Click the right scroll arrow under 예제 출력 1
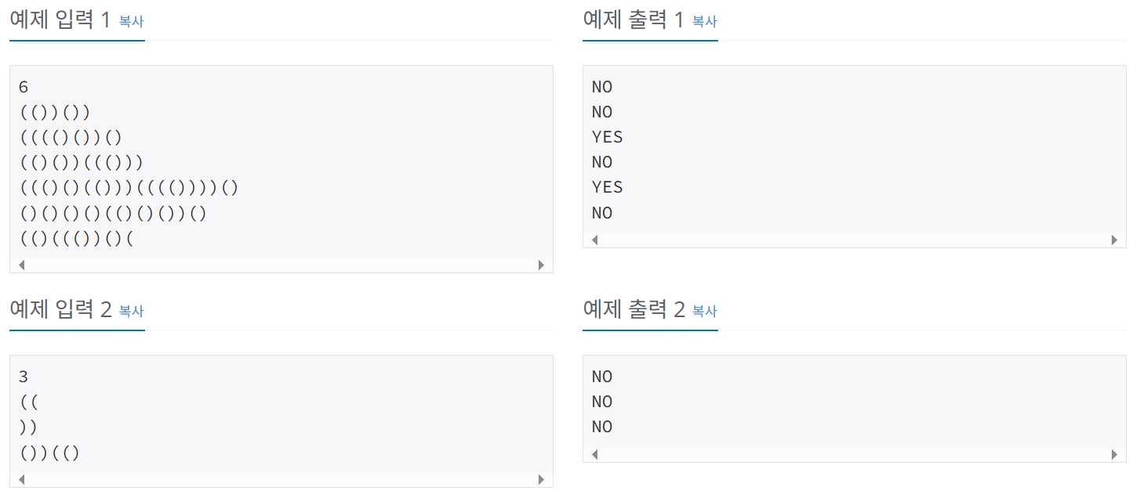The height and width of the screenshot is (498, 1140). [x=1114, y=240]
